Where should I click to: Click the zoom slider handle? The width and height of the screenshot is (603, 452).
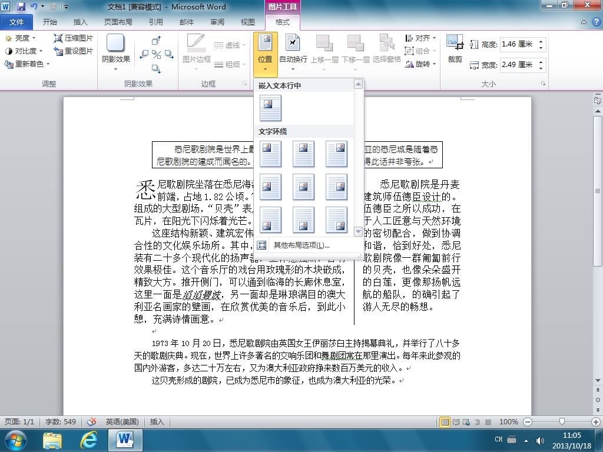pos(562,422)
